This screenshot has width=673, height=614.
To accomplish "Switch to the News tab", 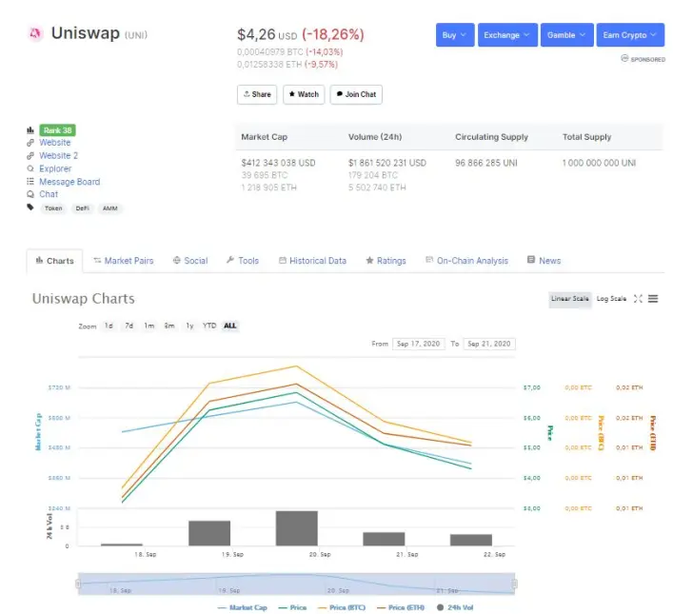I will click(x=544, y=261).
